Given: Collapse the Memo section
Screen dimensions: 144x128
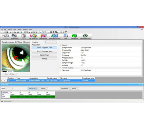Looking at the screenshot, I should tap(60, 45).
